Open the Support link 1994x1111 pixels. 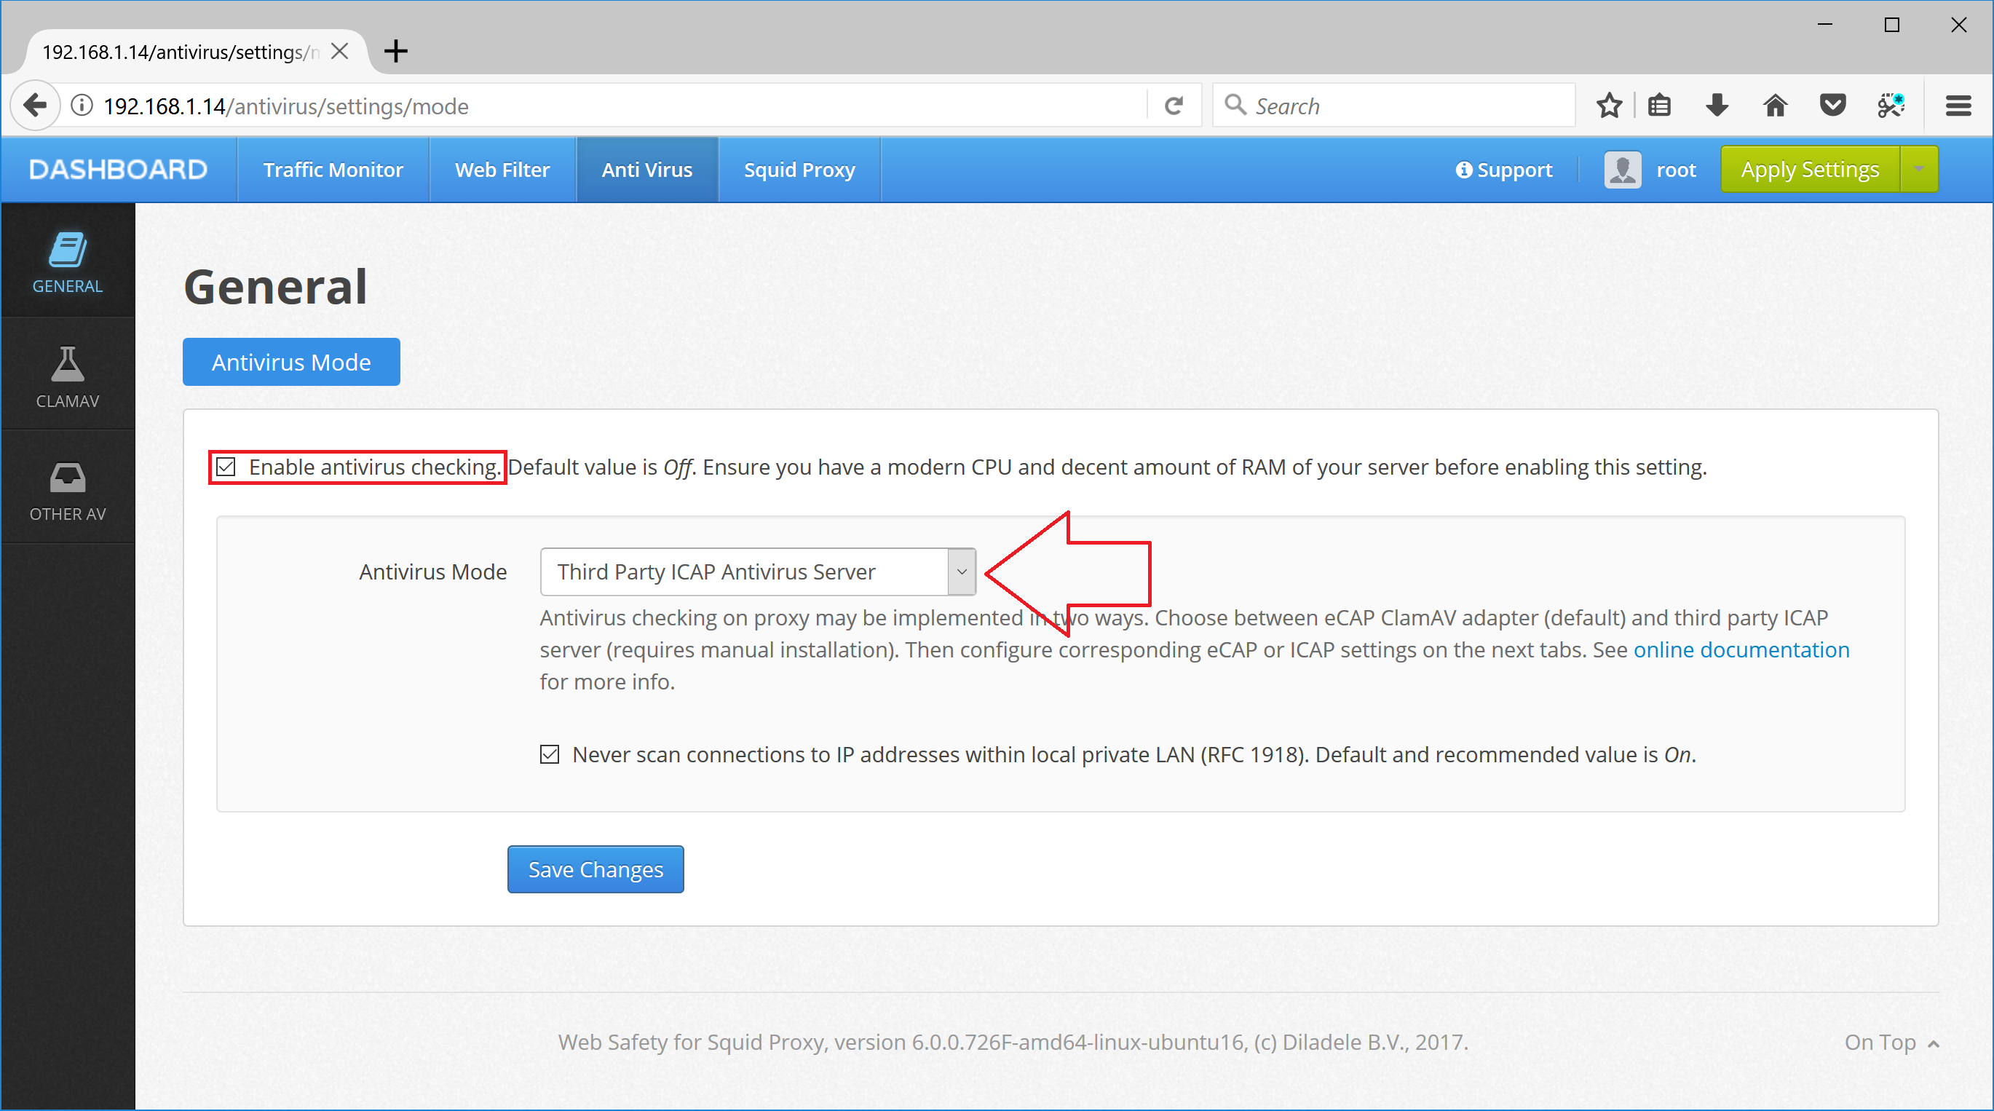click(x=1503, y=170)
